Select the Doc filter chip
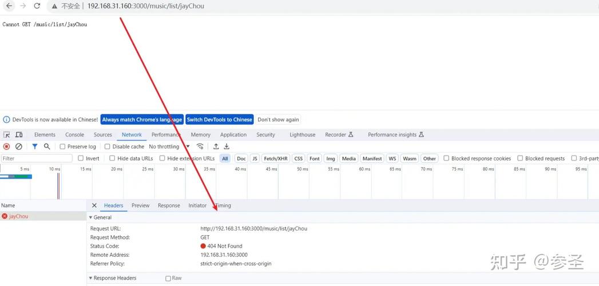599x286 pixels. coord(241,158)
